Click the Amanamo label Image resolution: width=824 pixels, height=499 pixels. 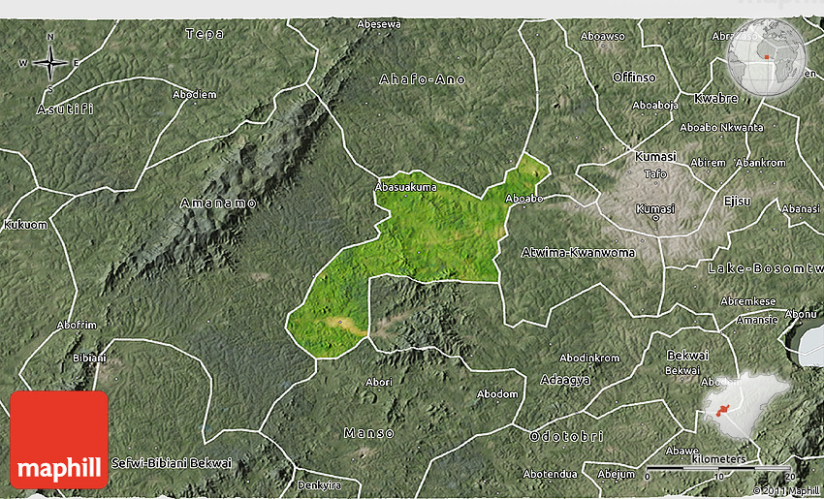[x=218, y=203]
